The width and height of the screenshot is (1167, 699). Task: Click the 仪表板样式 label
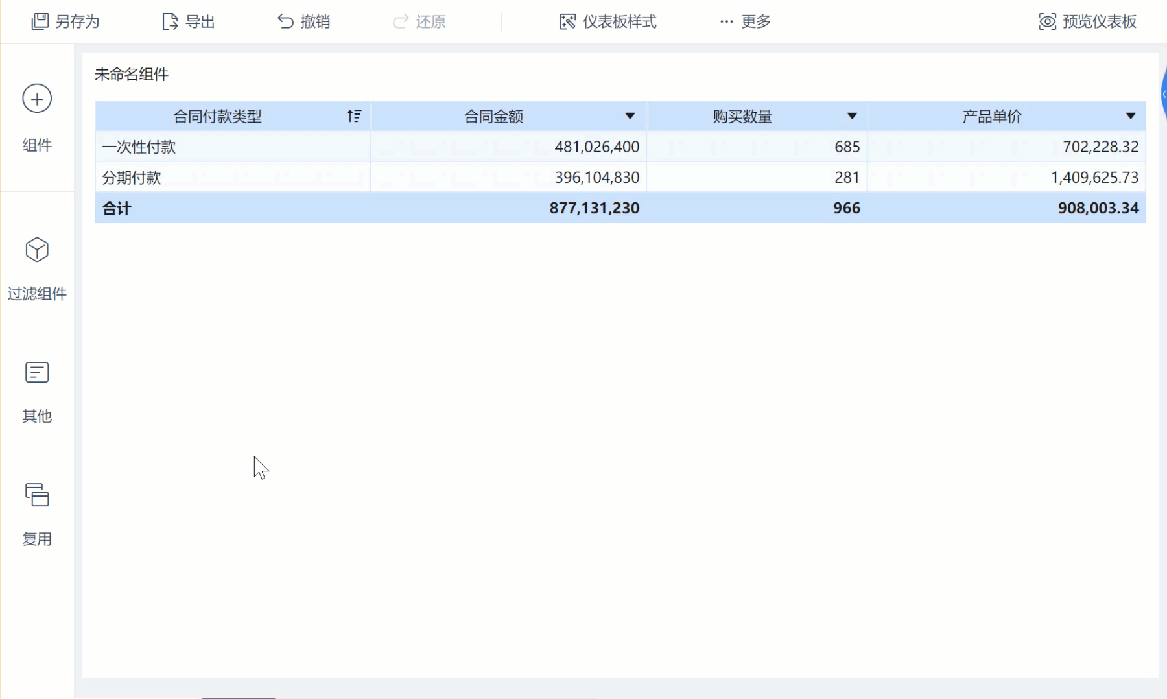620,21
